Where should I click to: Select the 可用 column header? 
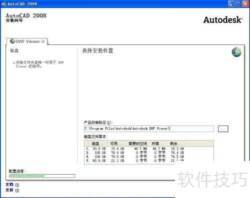116,143
